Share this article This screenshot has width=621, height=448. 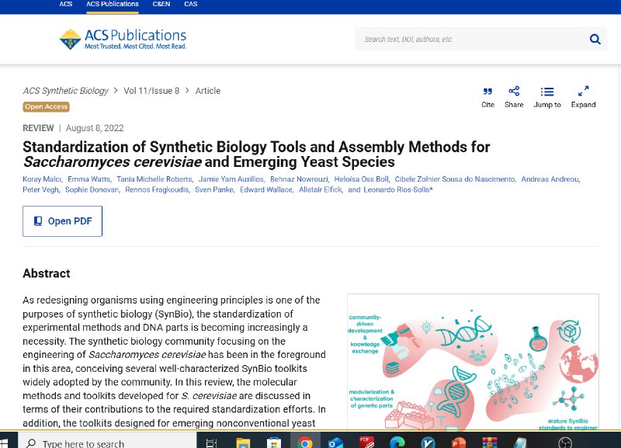[514, 97]
